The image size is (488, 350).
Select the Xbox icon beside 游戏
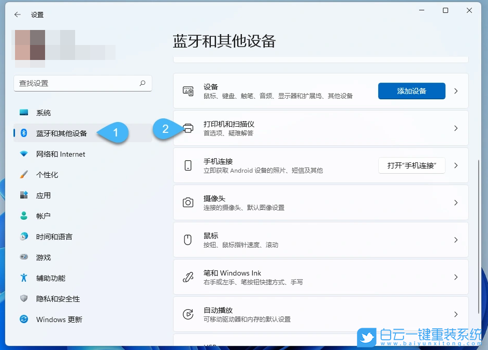(x=23, y=257)
